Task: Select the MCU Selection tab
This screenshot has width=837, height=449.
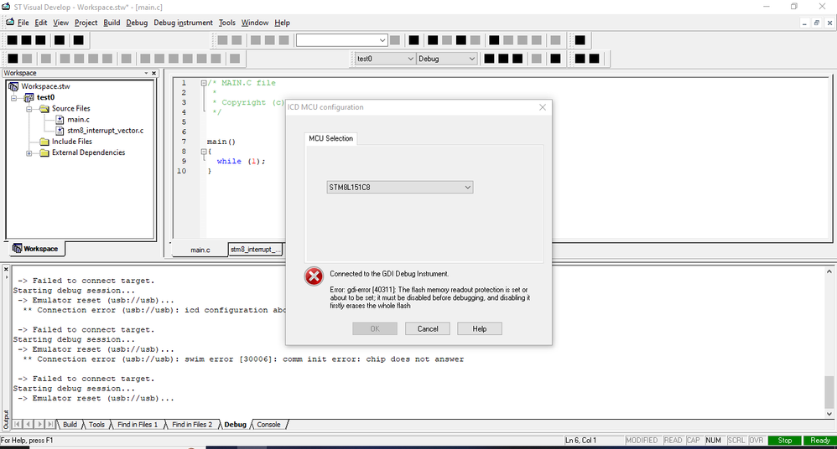Action: click(331, 138)
